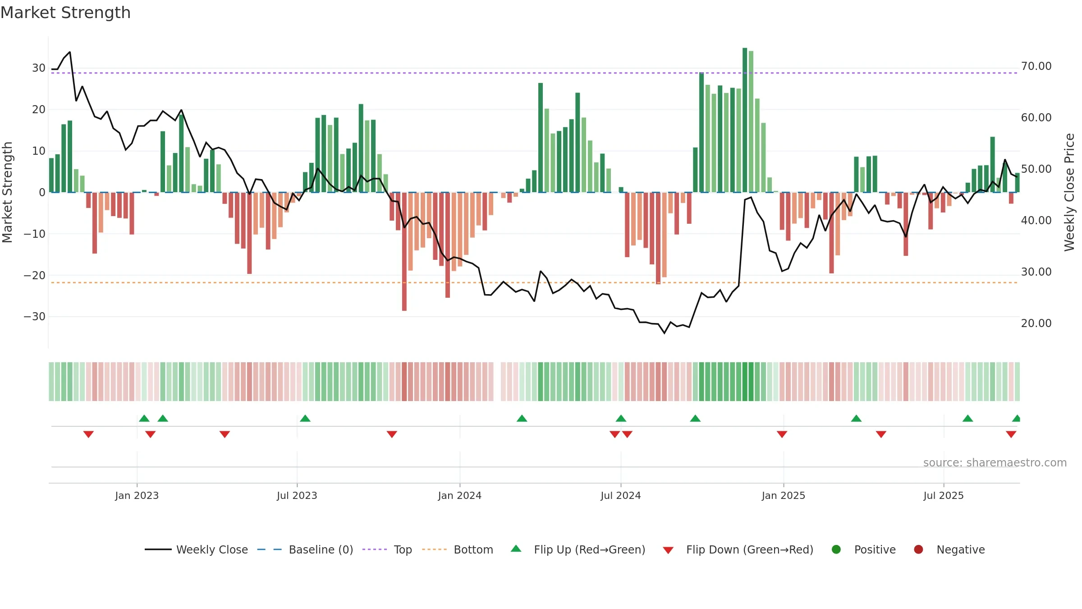Image resolution: width=1082 pixels, height=609 pixels.
Task: Click the purple dotted Top sample in legend
Action: tap(375, 549)
